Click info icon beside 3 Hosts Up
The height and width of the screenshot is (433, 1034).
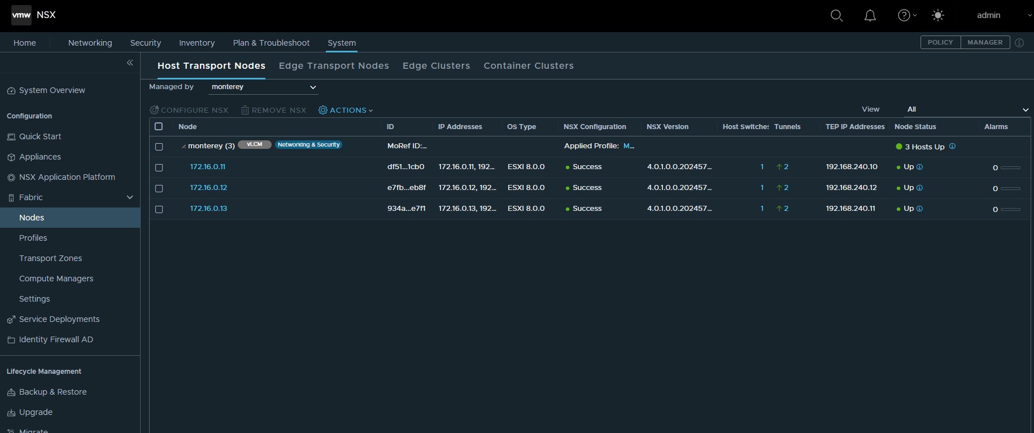click(952, 147)
